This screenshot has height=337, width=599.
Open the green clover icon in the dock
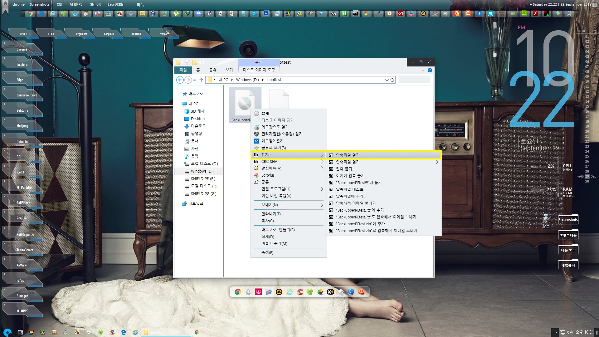click(x=310, y=292)
